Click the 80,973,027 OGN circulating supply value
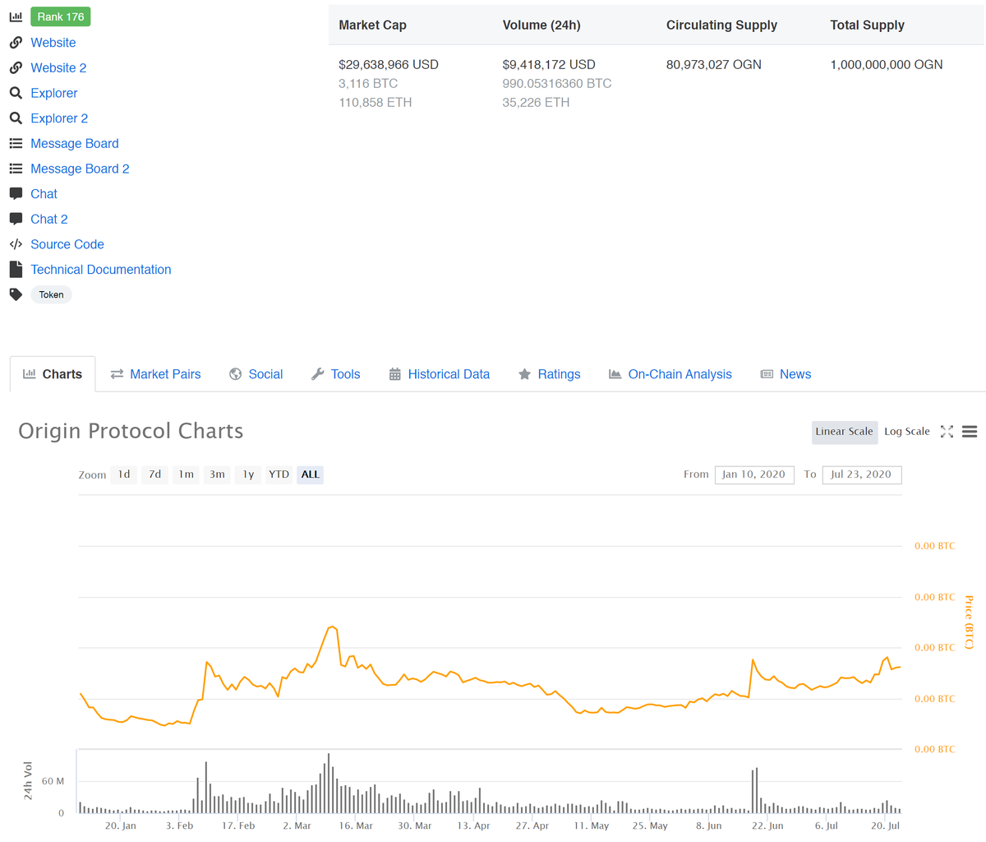This screenshot has width=986, height=842. point(714,64)
